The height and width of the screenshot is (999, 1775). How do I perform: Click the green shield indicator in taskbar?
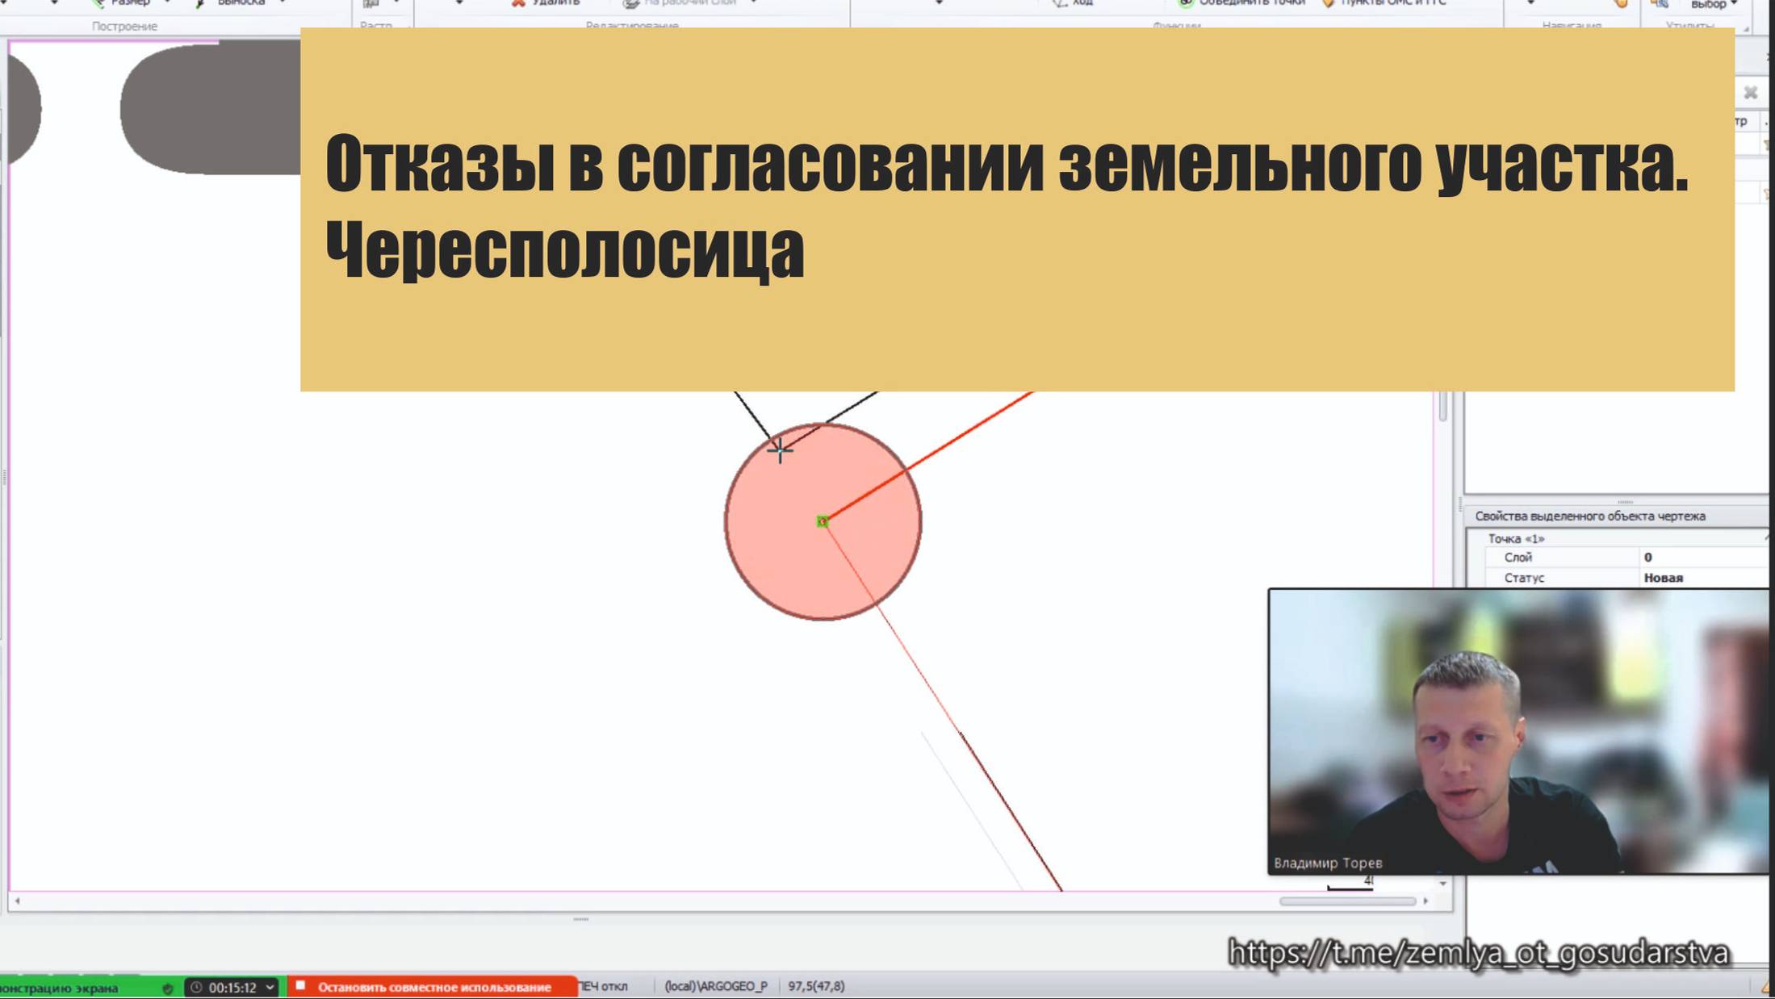tap(168, 986)
